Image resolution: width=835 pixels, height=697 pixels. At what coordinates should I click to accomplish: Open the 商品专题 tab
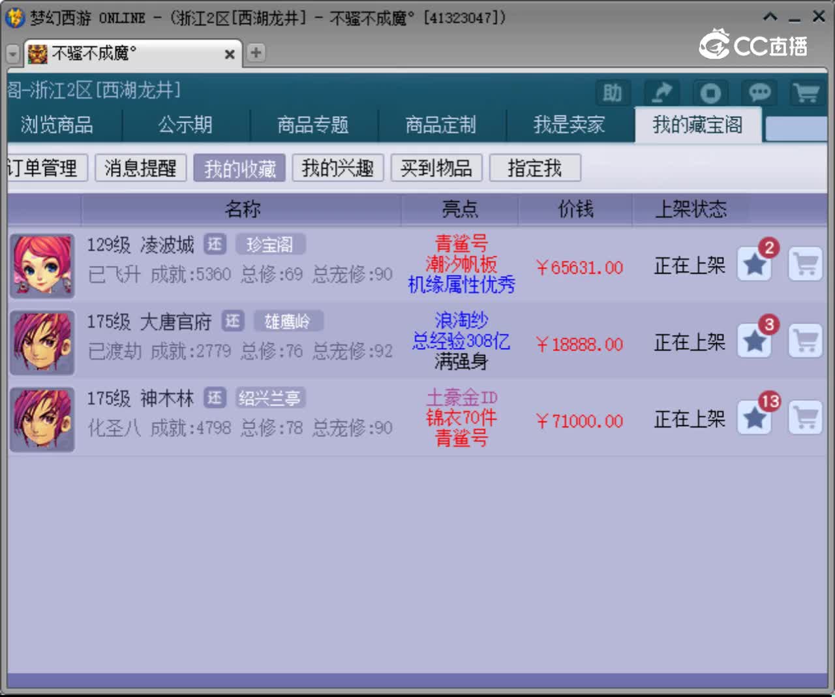(x=313, y=125)
